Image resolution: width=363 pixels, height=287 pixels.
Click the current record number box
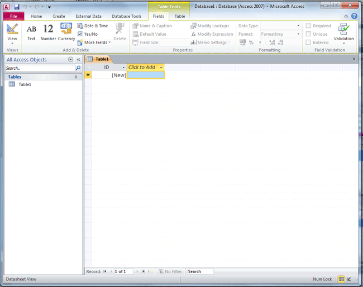pos(123,271)
